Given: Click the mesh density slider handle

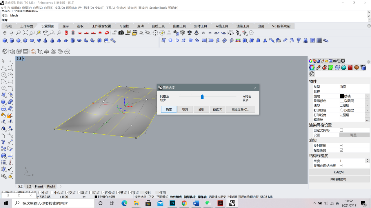Looking at the screenshot, I should [202, 97].
